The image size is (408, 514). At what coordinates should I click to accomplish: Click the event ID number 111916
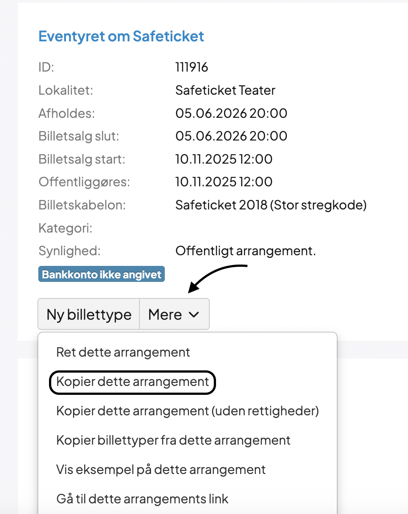click(x=192, y=68)
